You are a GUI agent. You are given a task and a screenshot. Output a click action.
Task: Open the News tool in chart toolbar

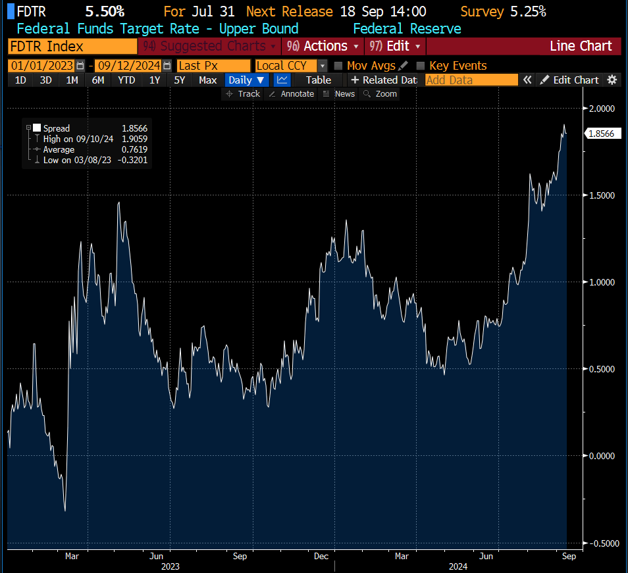pos(338,94)
